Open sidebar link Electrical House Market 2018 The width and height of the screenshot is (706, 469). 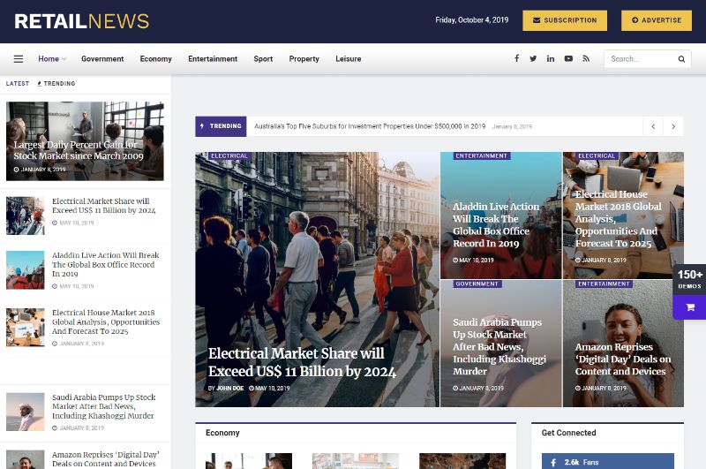[106, 321]
